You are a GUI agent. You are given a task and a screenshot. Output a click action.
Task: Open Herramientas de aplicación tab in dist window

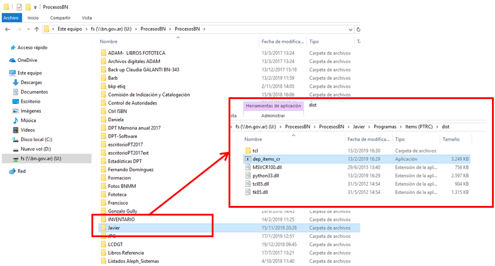coord(274,106)
